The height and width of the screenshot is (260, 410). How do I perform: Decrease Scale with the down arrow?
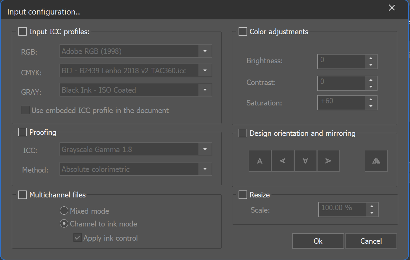[x=372, y=213]
